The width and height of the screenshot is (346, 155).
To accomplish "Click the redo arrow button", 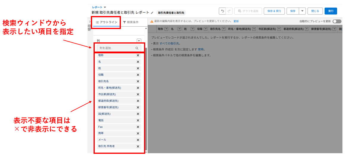I will point(229,11).
